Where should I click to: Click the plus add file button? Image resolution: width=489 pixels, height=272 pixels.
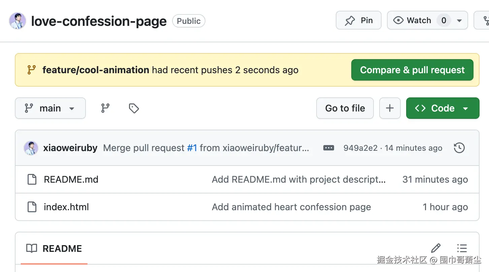(390, 108)
